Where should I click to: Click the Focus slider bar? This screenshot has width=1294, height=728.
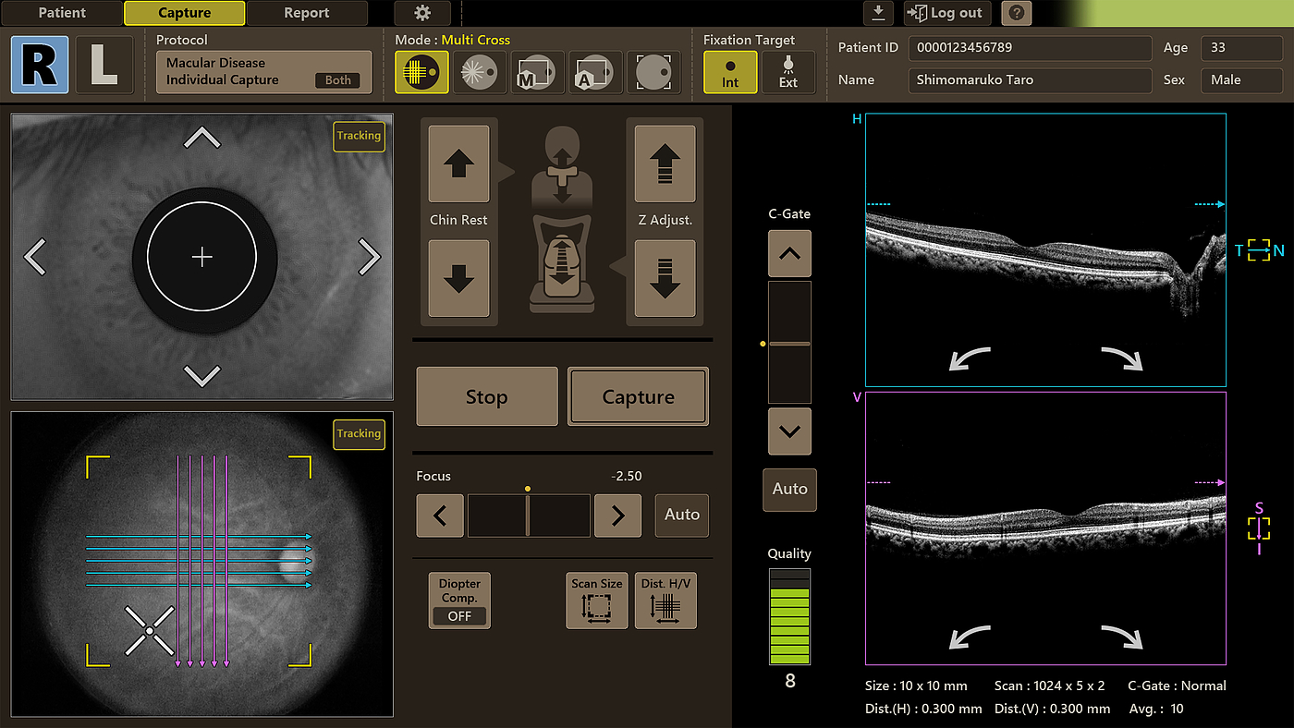pos(529,516)
